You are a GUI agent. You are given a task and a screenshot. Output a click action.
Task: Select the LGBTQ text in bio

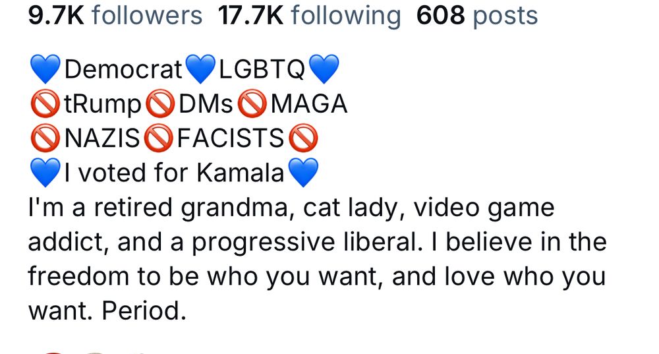tap(262, 69)
